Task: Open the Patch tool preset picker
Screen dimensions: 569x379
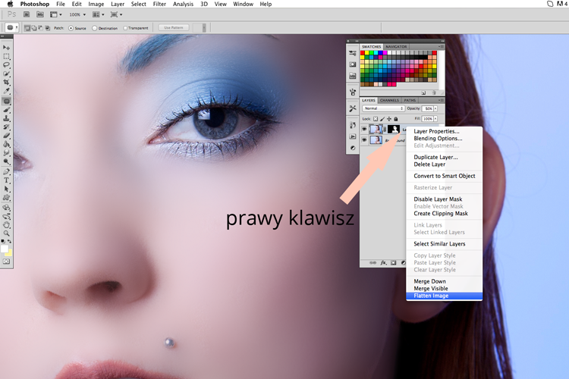Action: pyautogui.click(x=11, y=28)
